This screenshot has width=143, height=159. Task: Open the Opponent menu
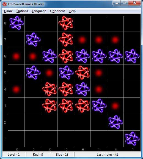click(57, 11)
